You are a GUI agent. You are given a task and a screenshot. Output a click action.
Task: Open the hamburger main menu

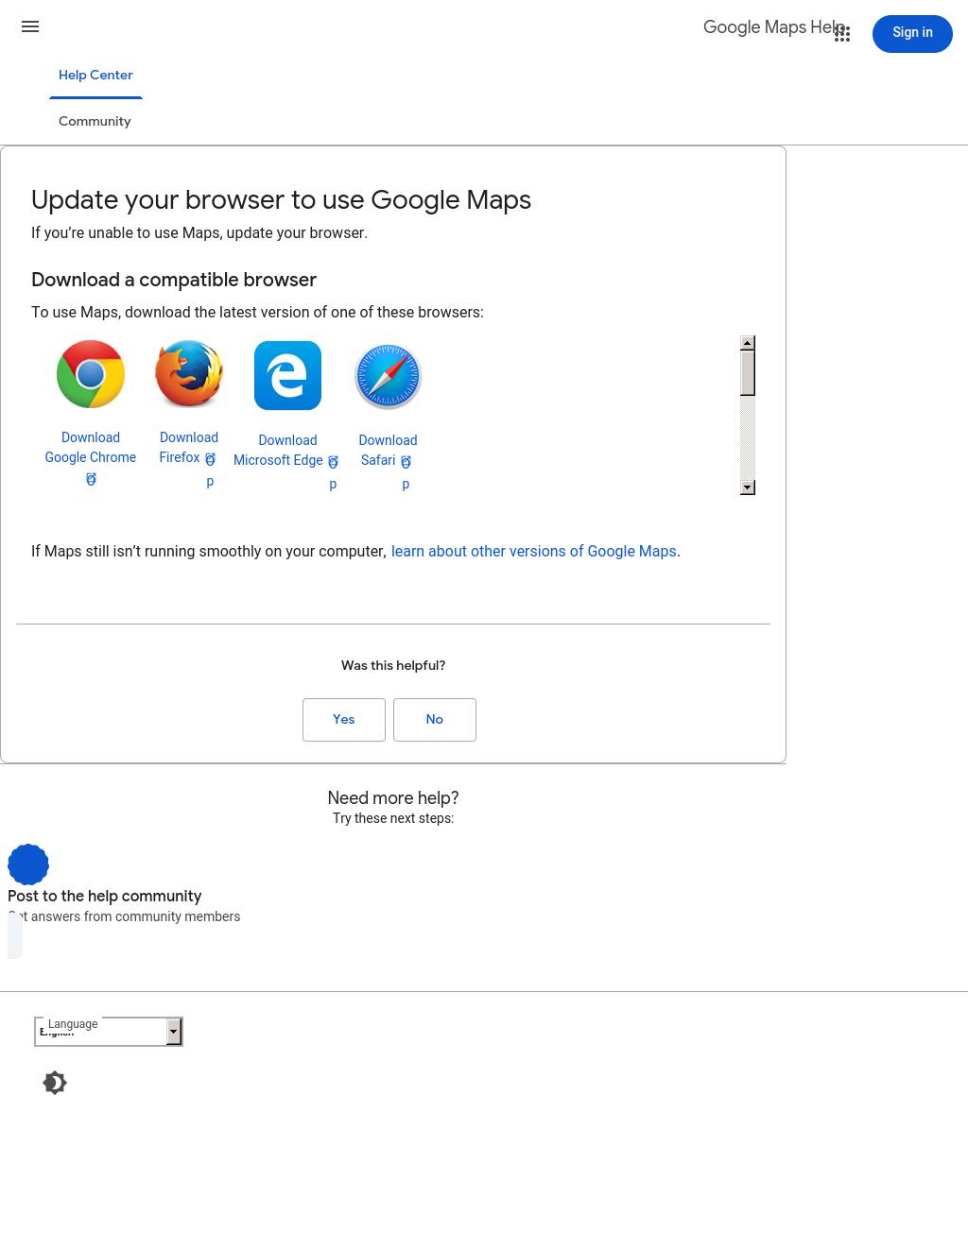pos(30,27)
